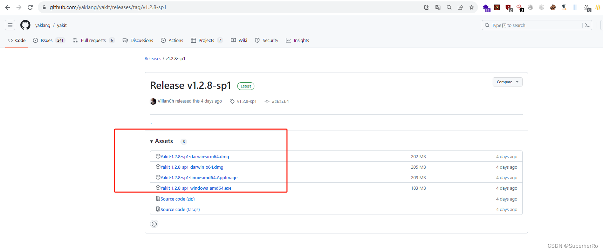Open the blue double-bar extension icon
This screenshot has height=252, width=603.
tap(575, 7)
